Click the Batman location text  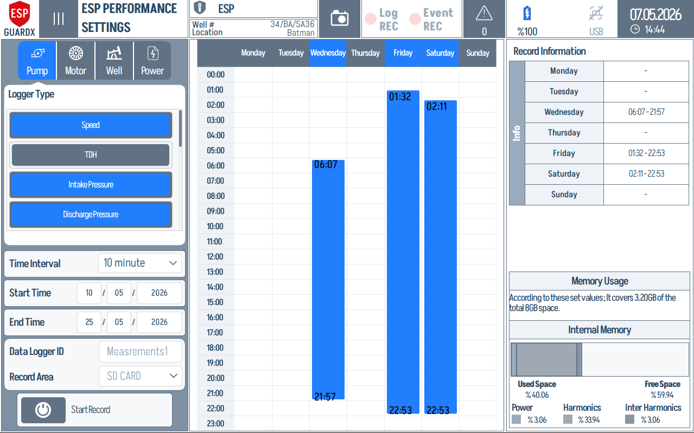click(x=301, y=33)
